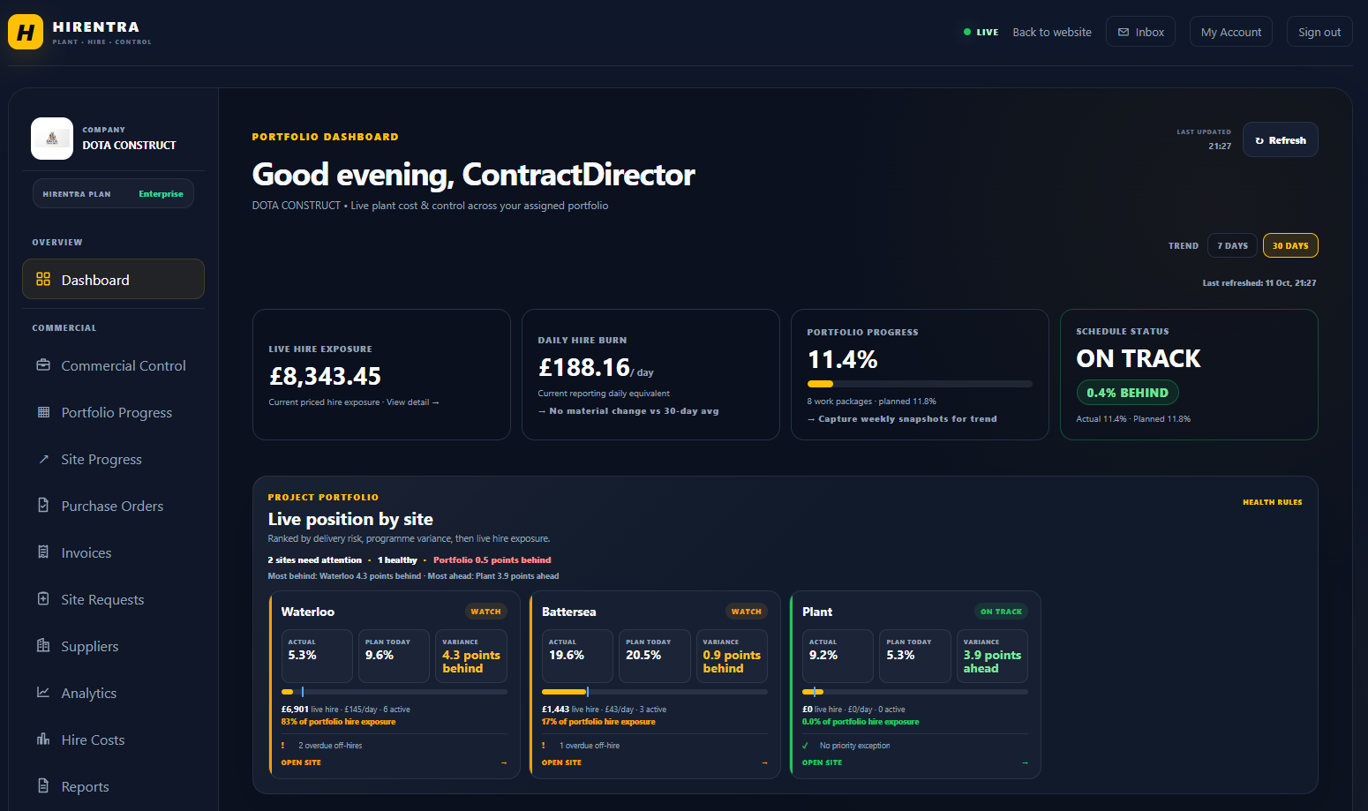Click the Plant site progress bar

coord(914,692)
